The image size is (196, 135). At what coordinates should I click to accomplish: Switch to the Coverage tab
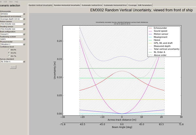tap(132, 5)
